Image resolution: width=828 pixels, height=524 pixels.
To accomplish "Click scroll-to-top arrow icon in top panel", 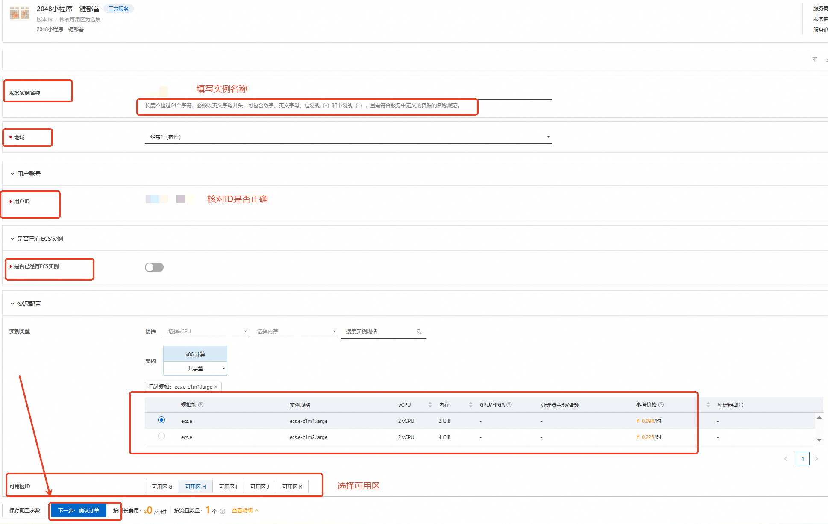I will coord(814,59).
